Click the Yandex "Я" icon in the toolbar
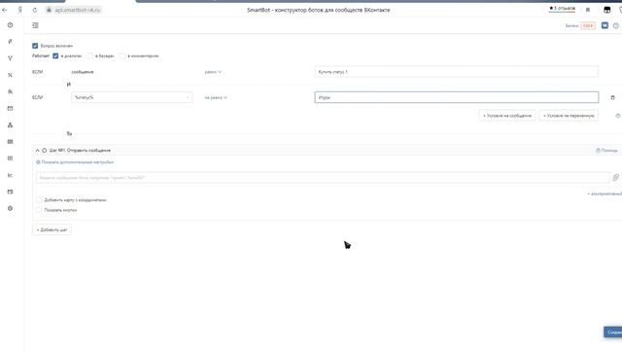Image resolution: width=622 pixels, height=350 pixels. [19, 10]
